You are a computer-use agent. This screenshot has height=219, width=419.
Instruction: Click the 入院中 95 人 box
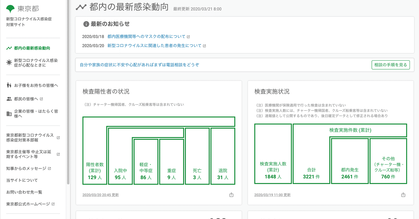(x=120, y=156)
